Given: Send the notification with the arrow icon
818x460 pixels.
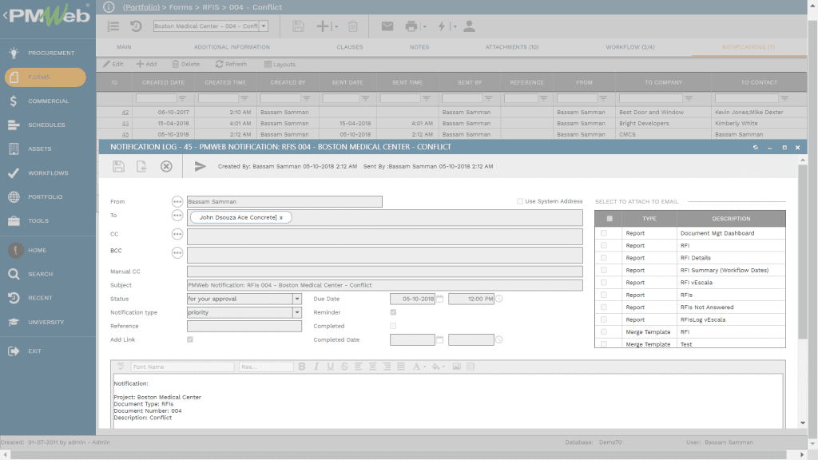Looking at the screenshot, I should pyautogui.click(x=200, y=166).
